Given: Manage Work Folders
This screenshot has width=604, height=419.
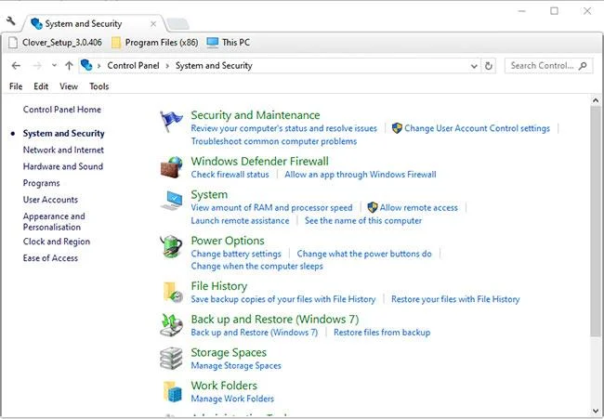Looking at the screenshot, I should 232,399.
